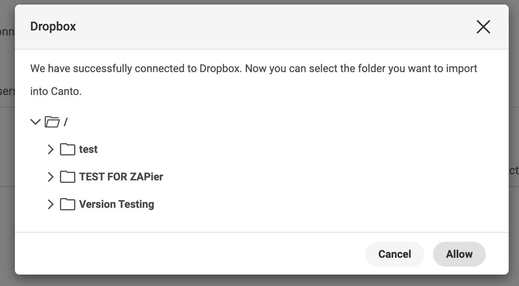
Task: Expand the test folder
Action: coord(50,149)
